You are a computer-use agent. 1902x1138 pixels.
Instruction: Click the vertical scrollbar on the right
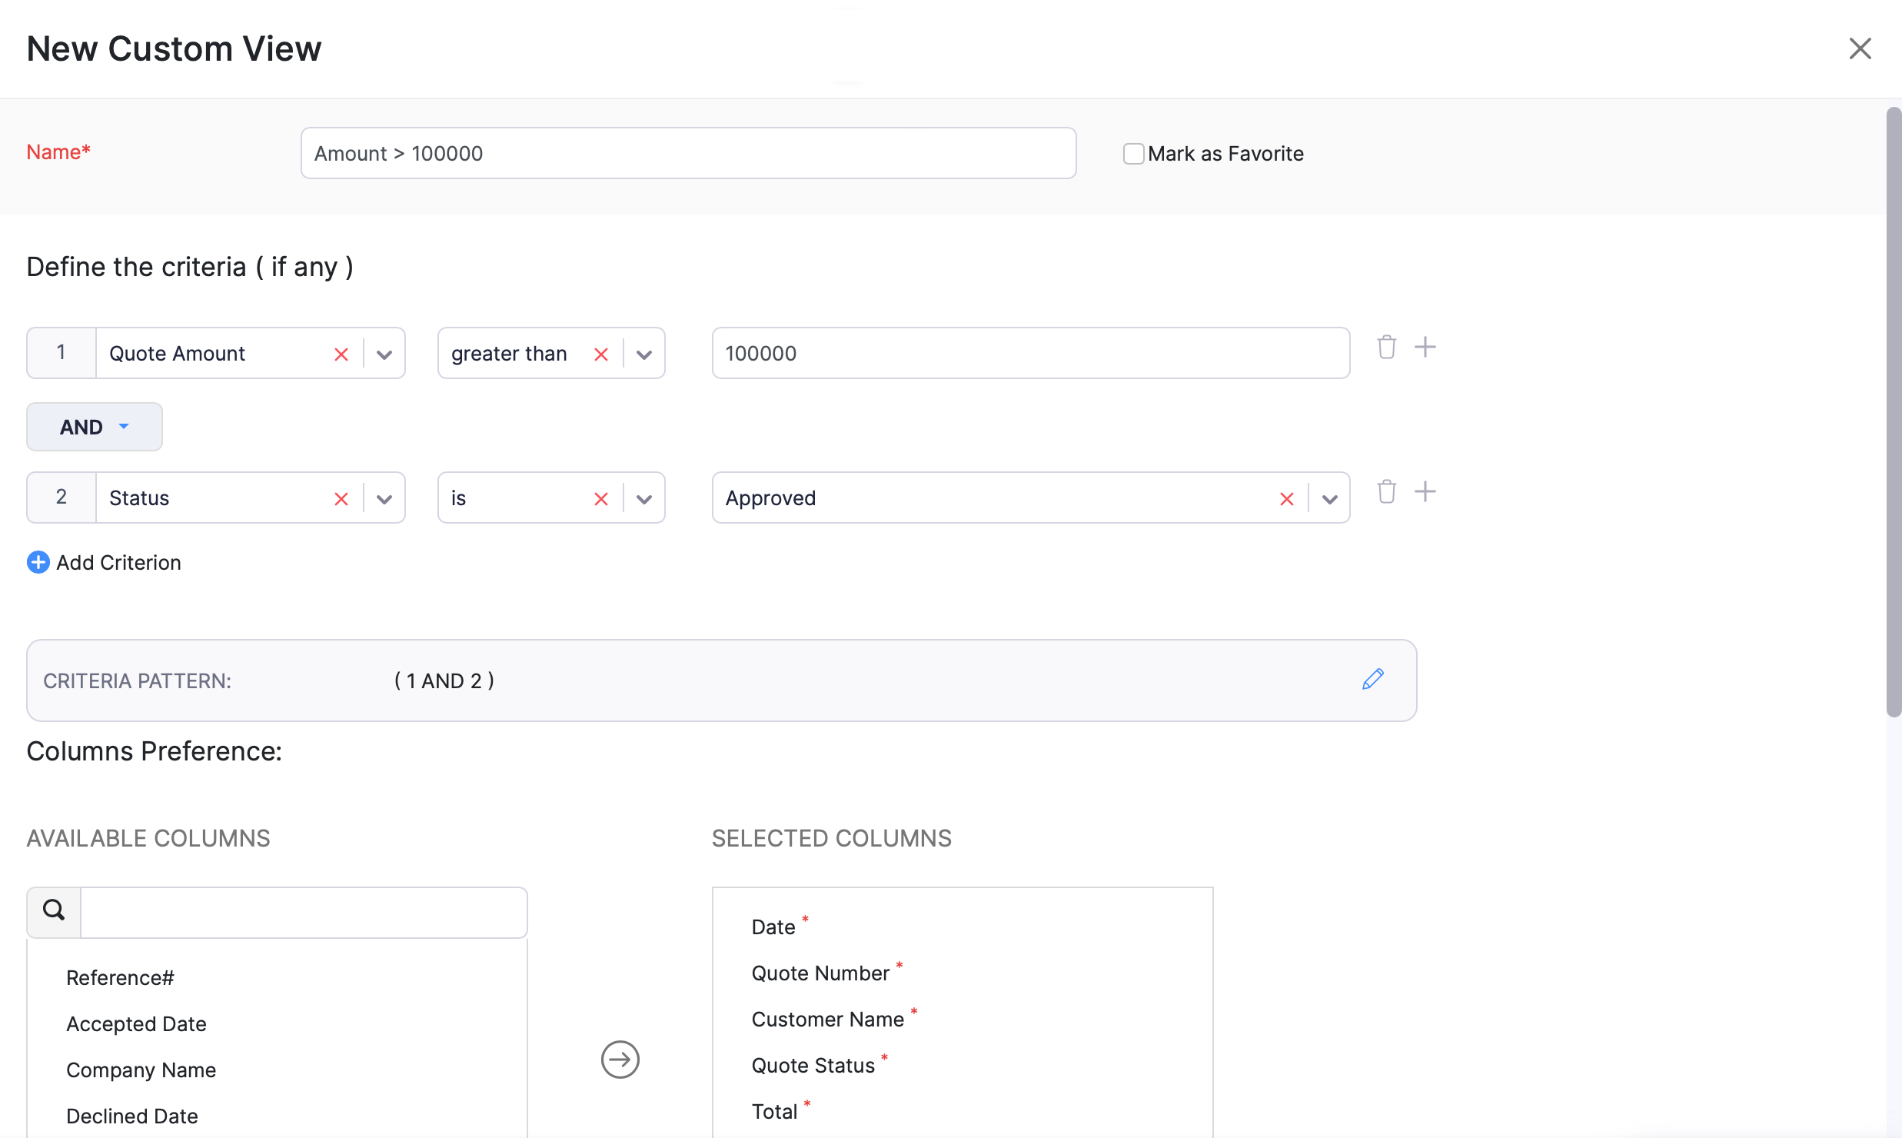point(1893,411)
